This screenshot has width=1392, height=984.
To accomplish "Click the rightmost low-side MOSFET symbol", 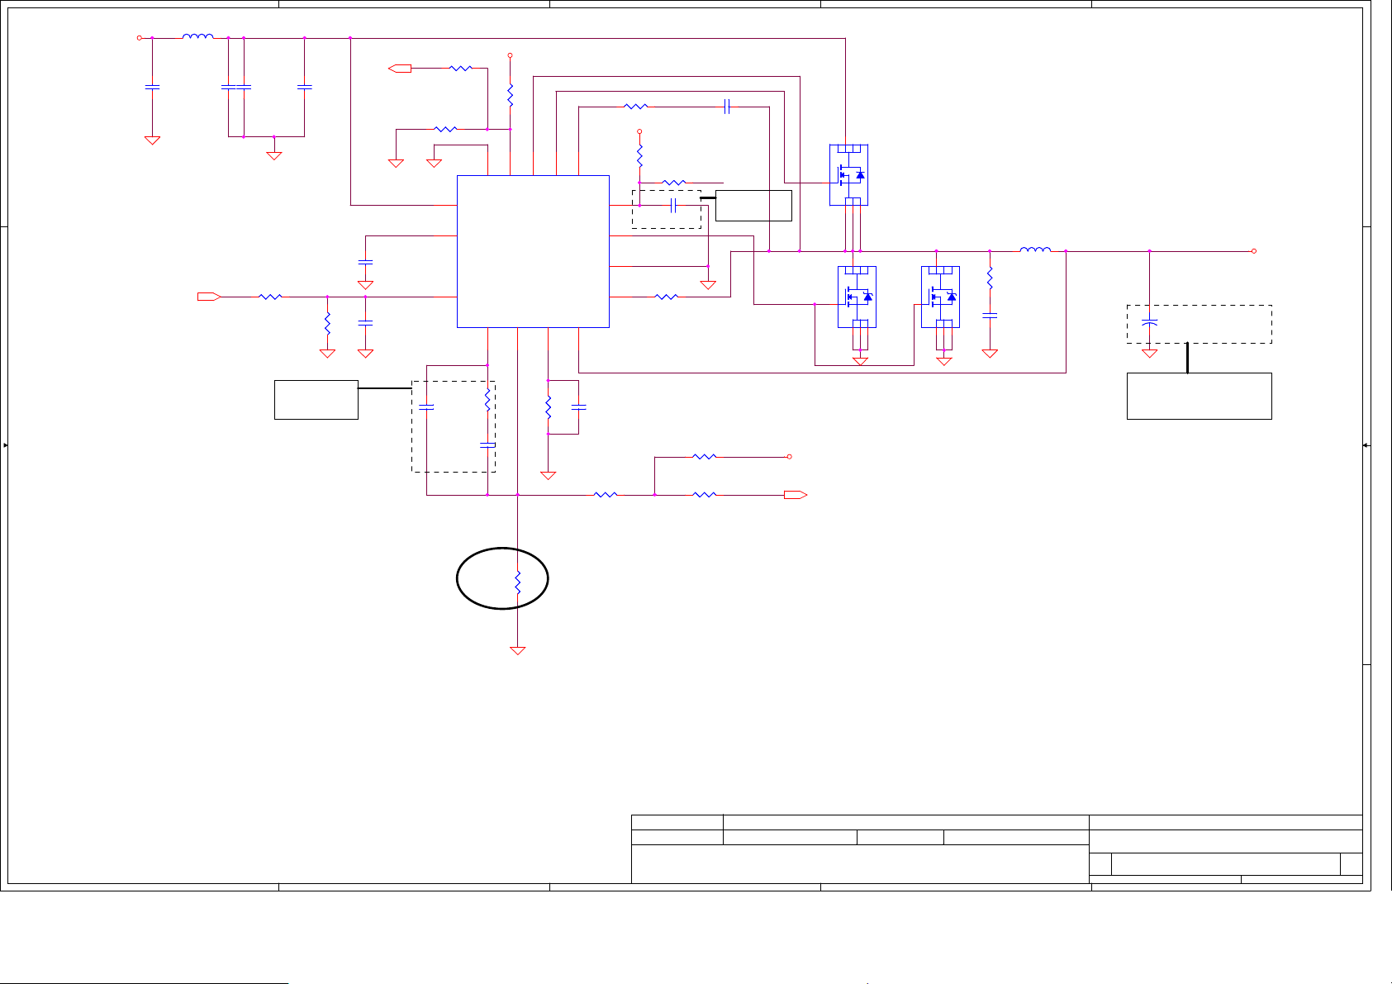I will tap(940, 297).
